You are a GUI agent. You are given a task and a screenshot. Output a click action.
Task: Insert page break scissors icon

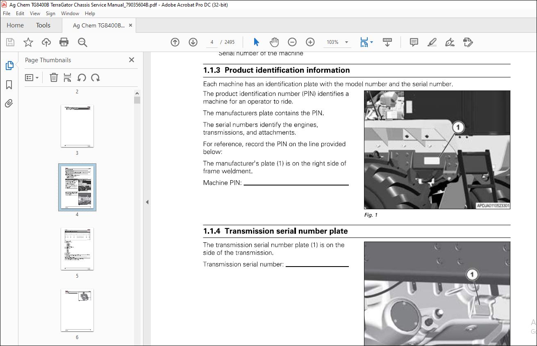point(68,77)
